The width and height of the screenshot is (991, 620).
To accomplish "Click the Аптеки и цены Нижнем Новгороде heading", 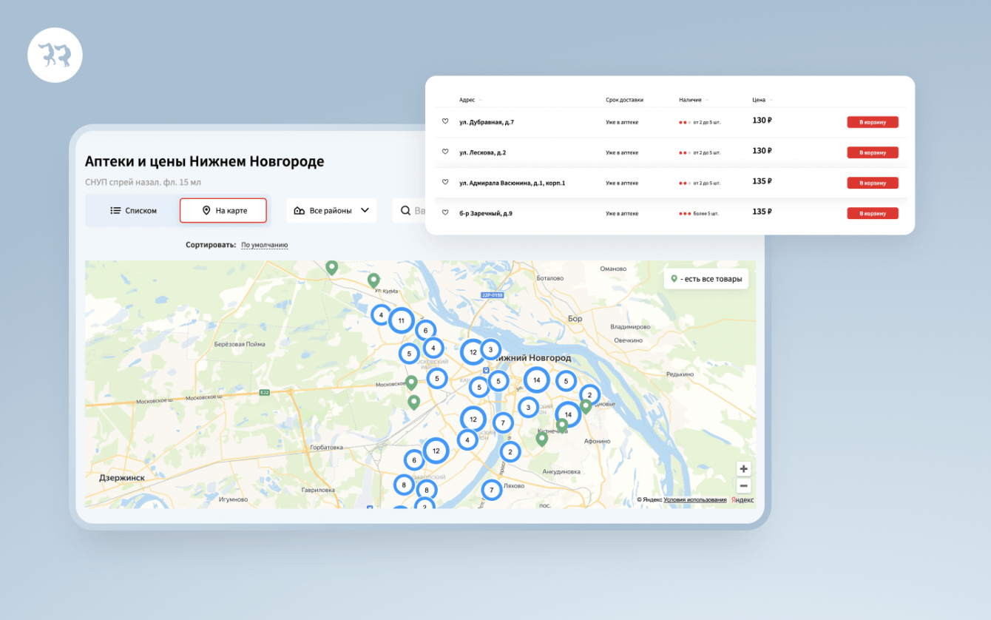I will [x=204, y=161].
